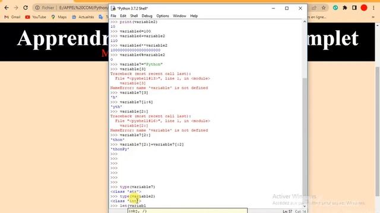Open the red Chrome profile avatar
The height and width of the screenshot is (213, 380).
(x=364, y=8)
